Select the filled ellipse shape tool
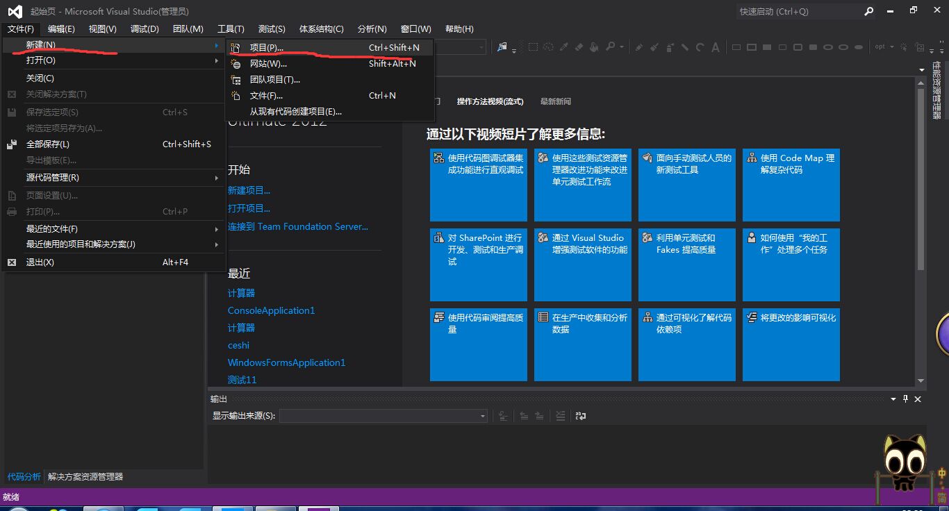The height and width of the screenshot is (511, 949). coord(859,47)
